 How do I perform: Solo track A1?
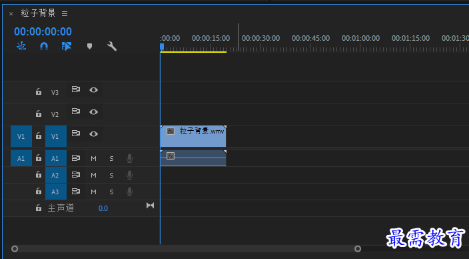pos(111,159)
